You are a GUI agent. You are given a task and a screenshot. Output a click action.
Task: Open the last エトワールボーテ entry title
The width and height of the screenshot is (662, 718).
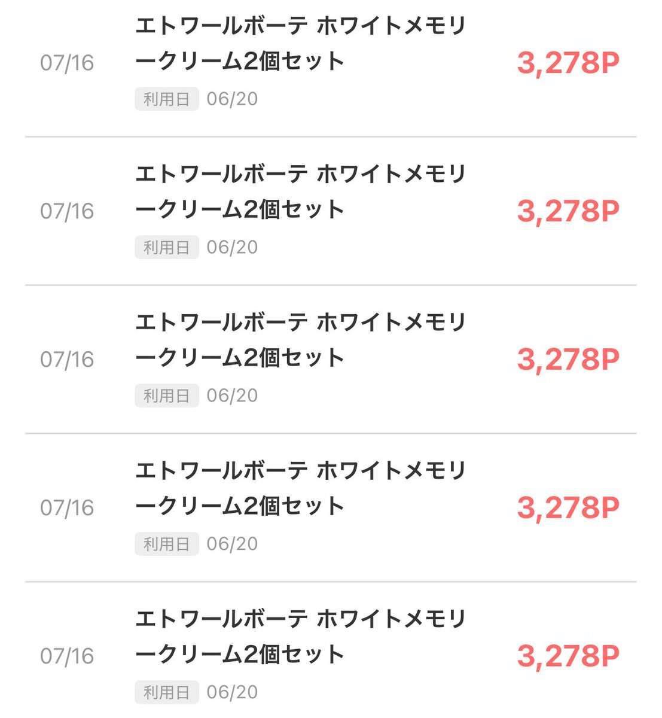pos(300,637)
